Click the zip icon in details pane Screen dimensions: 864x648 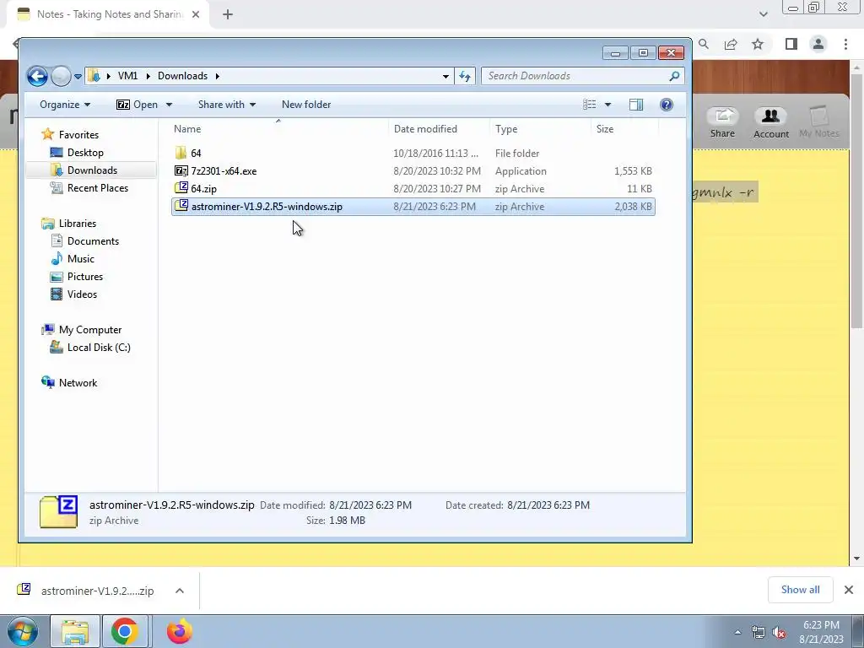(58, 512)
